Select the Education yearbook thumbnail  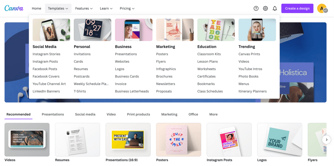click(x=216, y=30)
